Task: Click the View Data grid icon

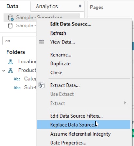Action: point(41,42)
